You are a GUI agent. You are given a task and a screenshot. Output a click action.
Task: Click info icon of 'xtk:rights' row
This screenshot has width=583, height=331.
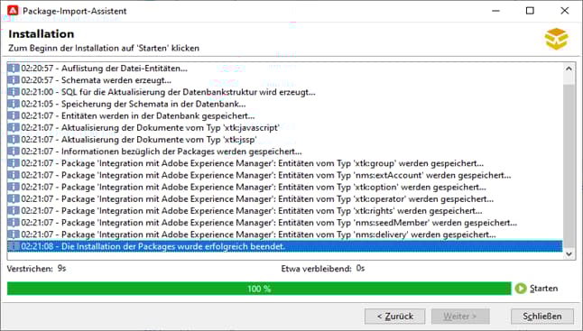tap(14, 211)
